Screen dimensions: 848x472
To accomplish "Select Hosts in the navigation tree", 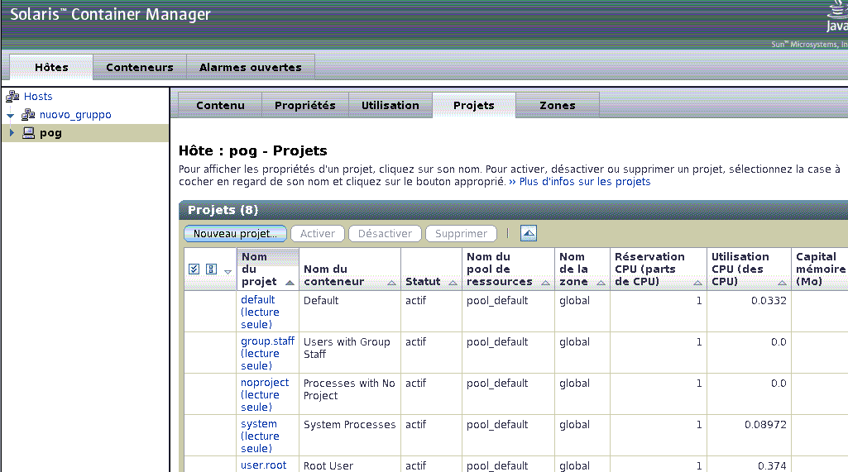I will click(x=38, y=96).
